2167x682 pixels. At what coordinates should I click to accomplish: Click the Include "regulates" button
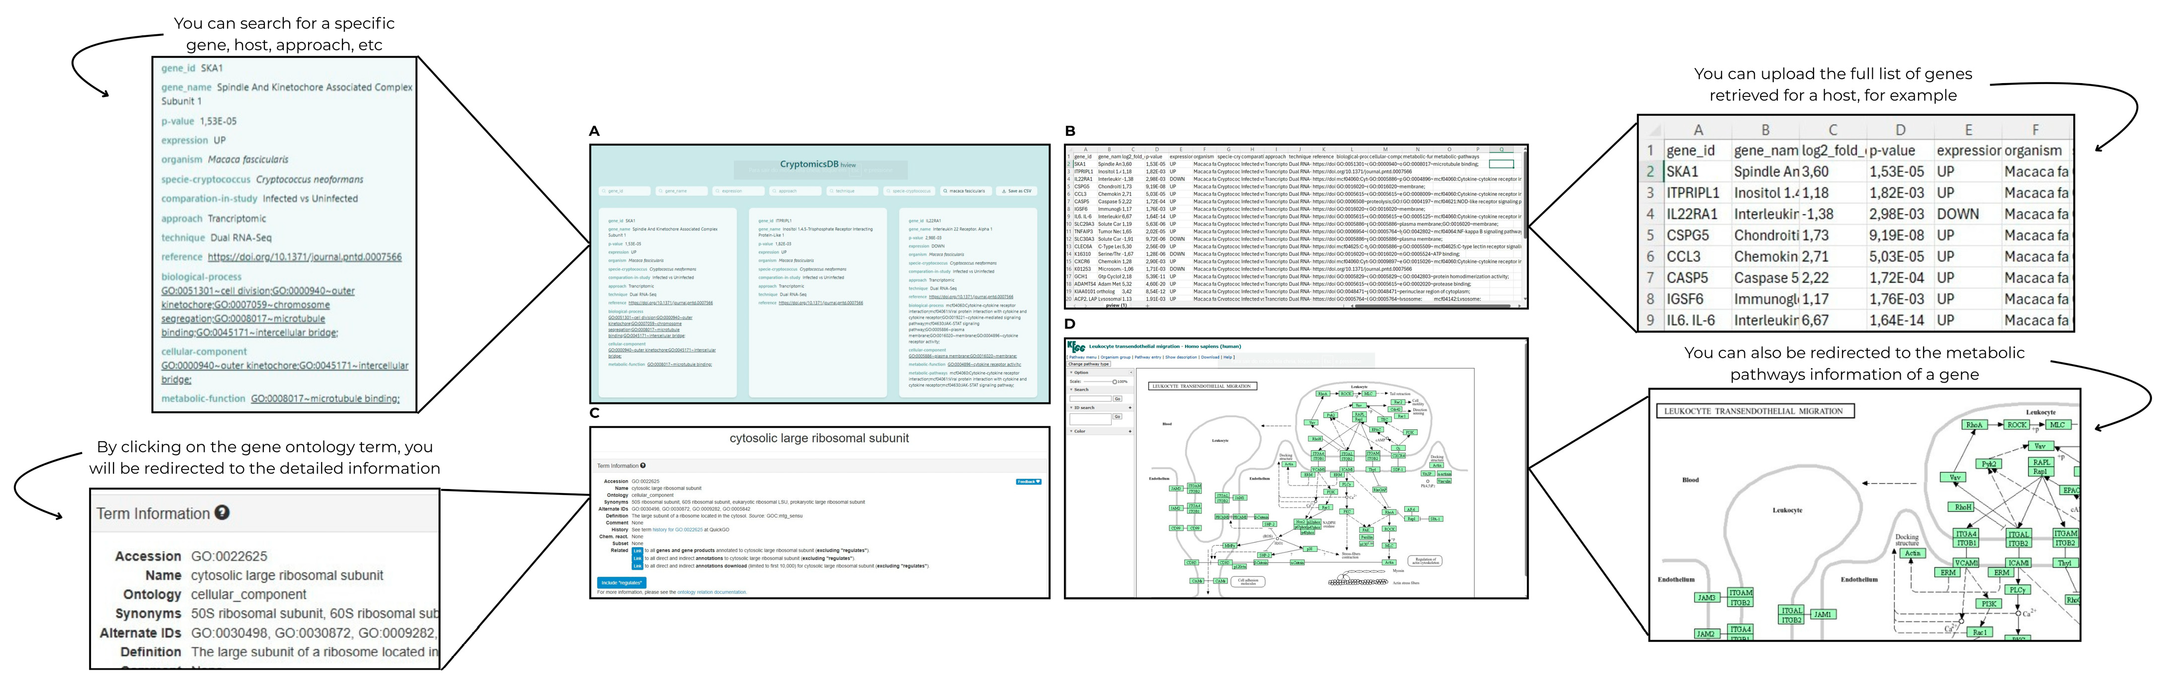click(x=622, y=583)
